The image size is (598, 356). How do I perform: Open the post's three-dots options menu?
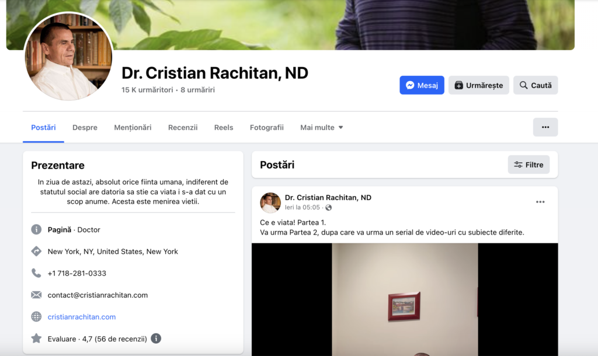[x=540, y=202]
